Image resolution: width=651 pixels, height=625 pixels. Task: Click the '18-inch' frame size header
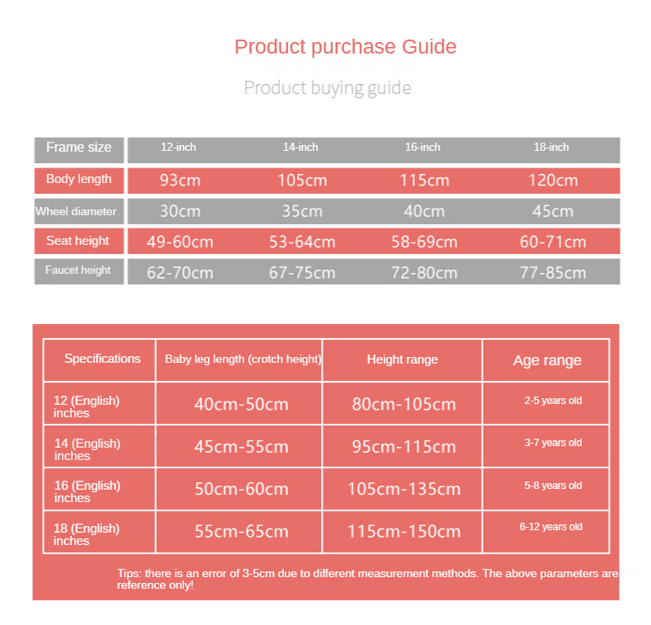pos(551,148)
